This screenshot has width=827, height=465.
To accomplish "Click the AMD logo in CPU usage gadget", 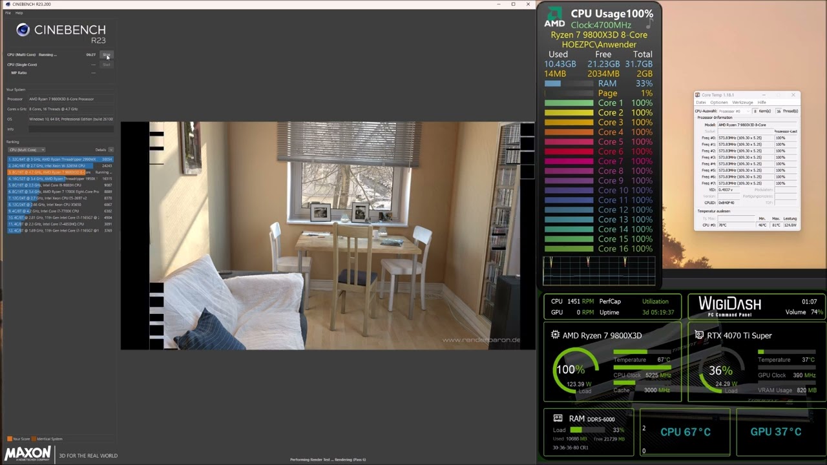I will pos(554,17).
